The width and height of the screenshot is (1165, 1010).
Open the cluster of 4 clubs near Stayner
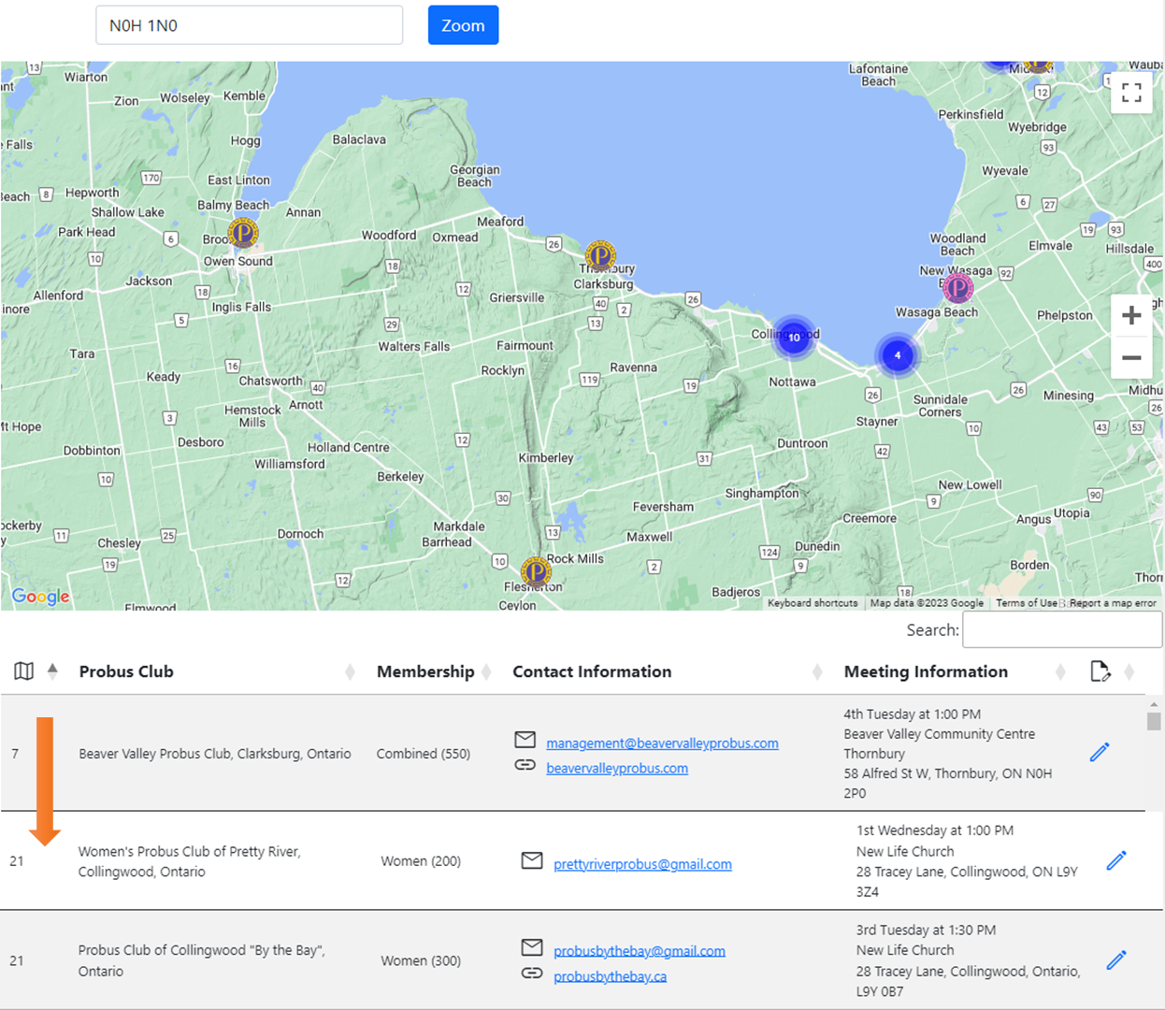pyautogui.click(x=898, y=355)
